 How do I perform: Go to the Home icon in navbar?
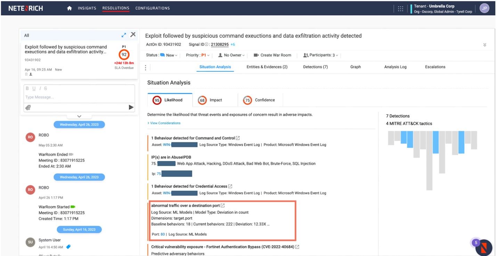(x=70, y=8)
